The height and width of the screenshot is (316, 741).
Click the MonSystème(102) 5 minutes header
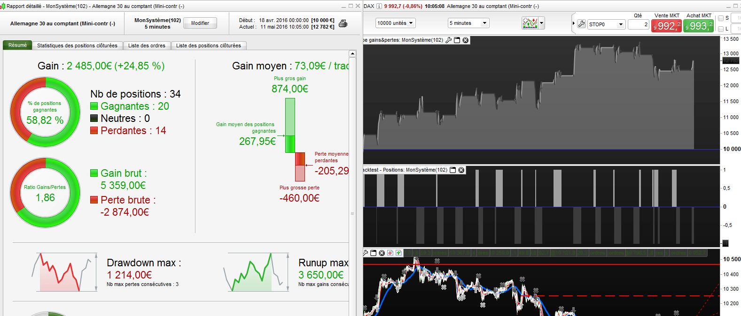[x=157, y=23]
